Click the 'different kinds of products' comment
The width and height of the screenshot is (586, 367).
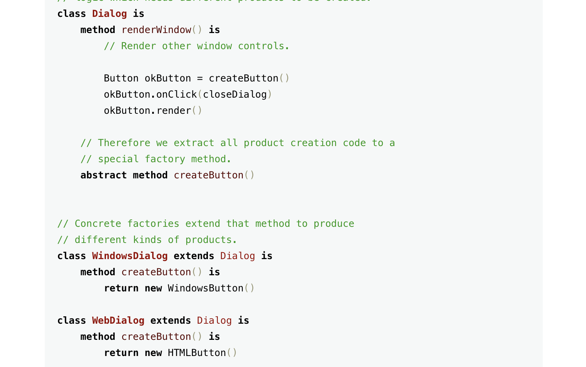point(147,240)
